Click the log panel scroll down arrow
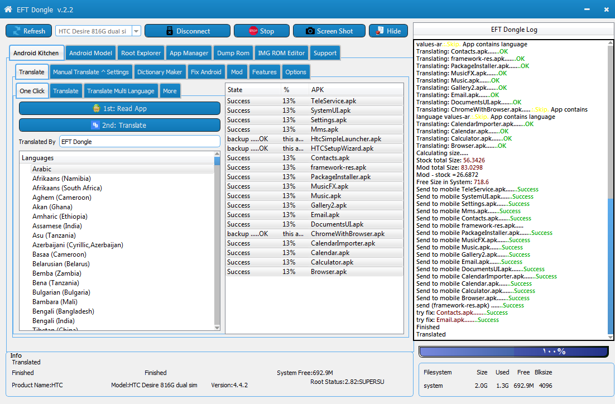Screen dimensions: 615x404 tap(611, 337)
